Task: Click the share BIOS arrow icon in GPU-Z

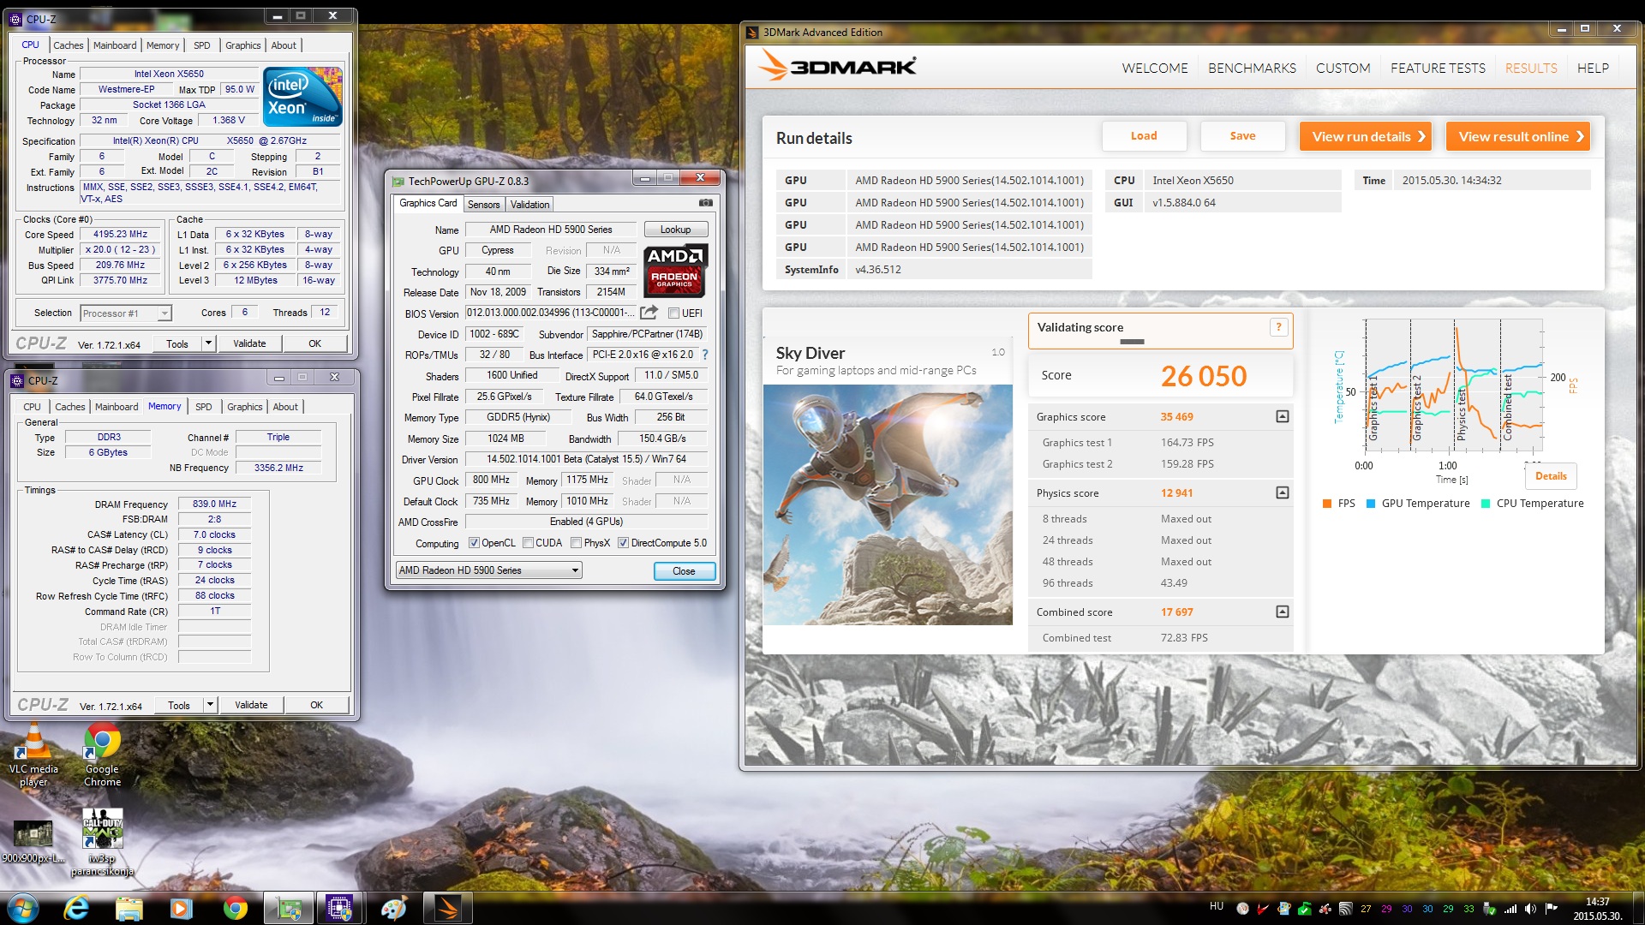Action: [x=649, y=313]
